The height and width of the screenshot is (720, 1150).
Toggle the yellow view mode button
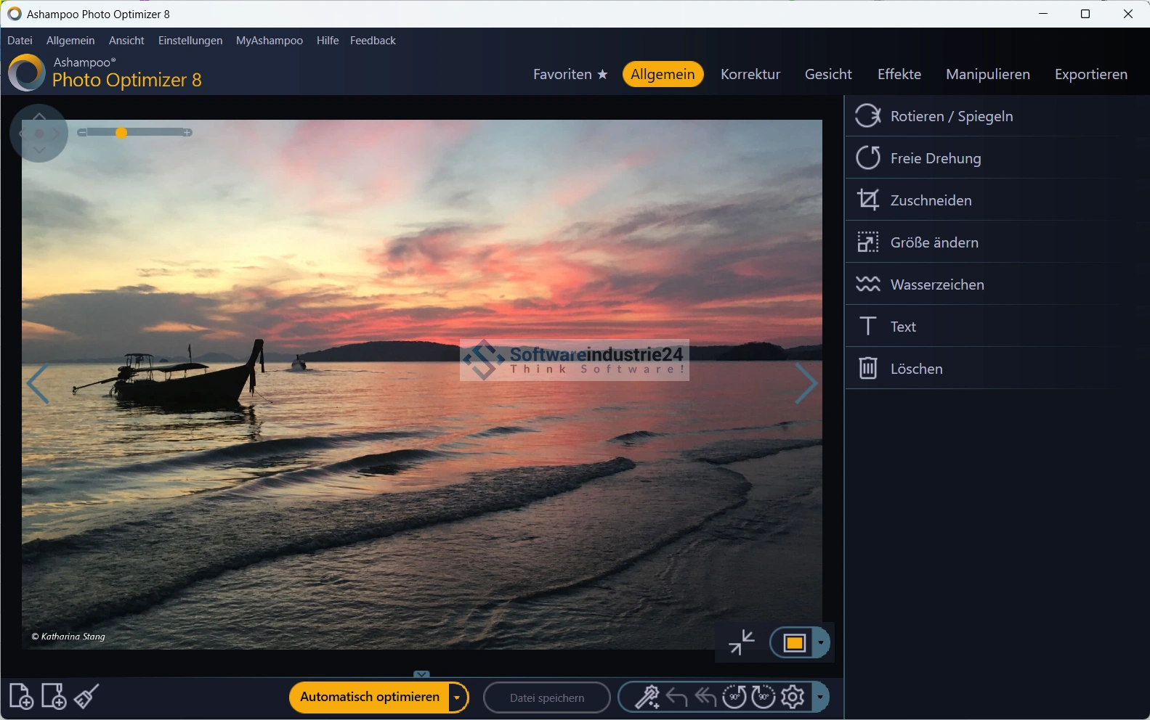tap(794, 643)
